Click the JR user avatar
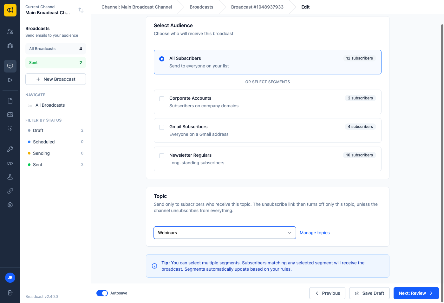Viewport: 444px width, 303px height. (10, 278)
